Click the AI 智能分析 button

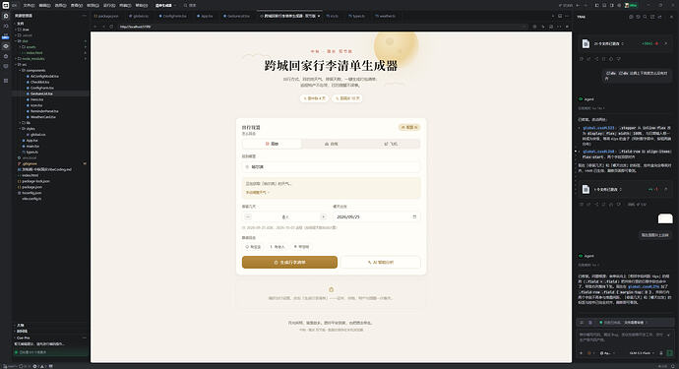(x=381, y=262)
